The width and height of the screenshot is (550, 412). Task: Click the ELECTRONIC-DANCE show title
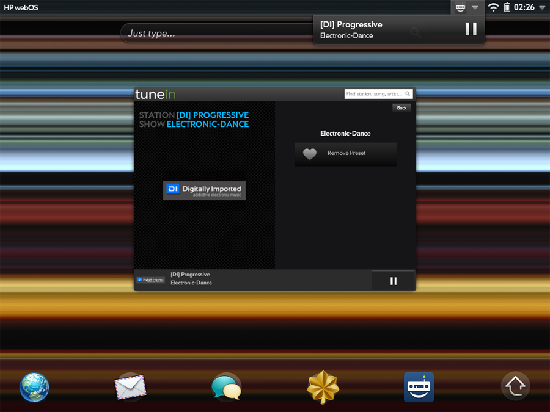coord(208,124)
